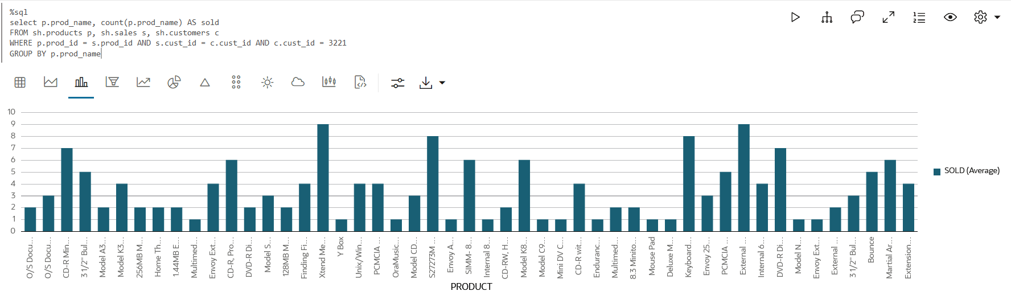Click the 'Home Th...' axis label
The image size is (1011, 299).
point(158,257)
